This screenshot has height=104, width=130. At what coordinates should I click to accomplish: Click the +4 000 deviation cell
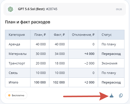click(83, 54)
